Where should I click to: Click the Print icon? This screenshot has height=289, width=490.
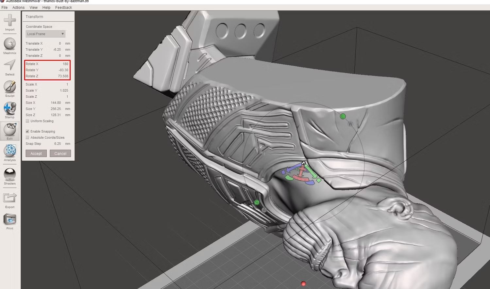(x=10, y=219)
